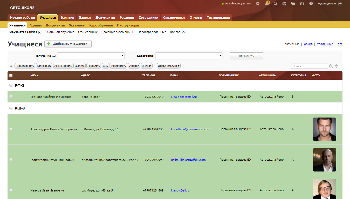Screen dimensions: 350x199
Task: Open notifications bell with badge 6
Action: tap(266, 4)
